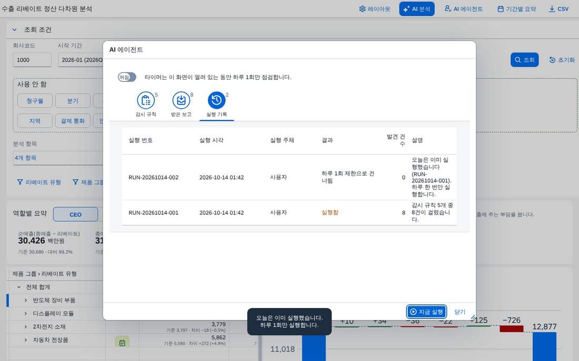
Task: Expand the 디스플레이 모듈 row
Action: (x=25, y=313)
